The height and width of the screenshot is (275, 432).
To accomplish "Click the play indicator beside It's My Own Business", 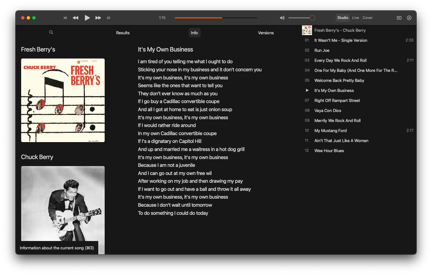I will [307, 90].
